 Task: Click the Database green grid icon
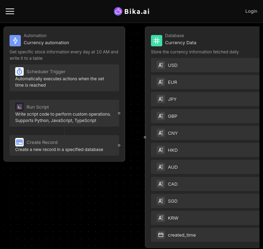[x=157, y=41]
